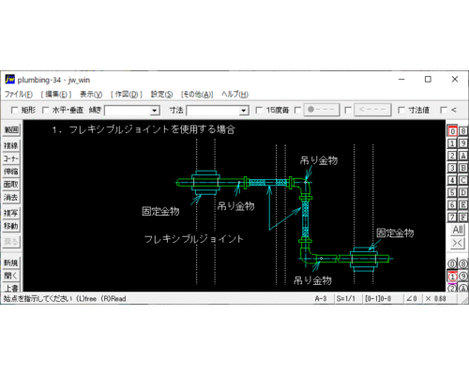Select layer 3 square button
Screen dimensions: 469x375
pos(452,168)
